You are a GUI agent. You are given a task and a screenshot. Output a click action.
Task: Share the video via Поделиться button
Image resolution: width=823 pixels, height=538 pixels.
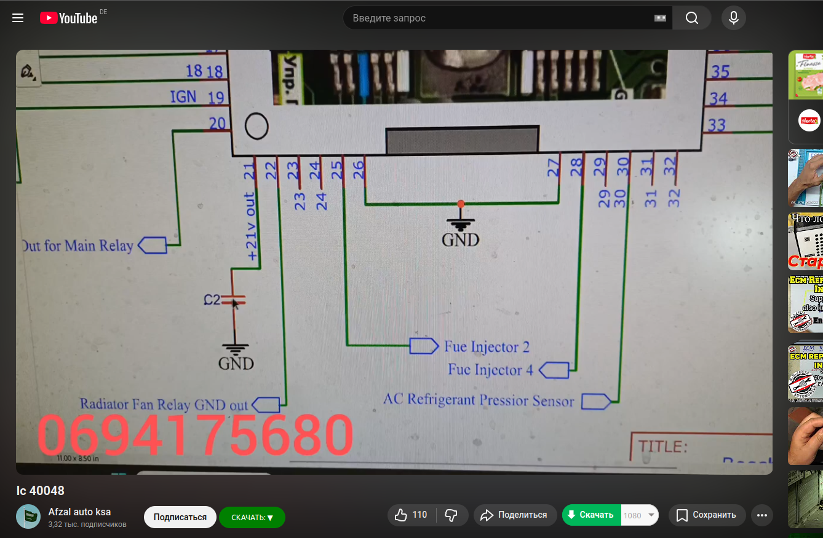(x=514, y=515)
